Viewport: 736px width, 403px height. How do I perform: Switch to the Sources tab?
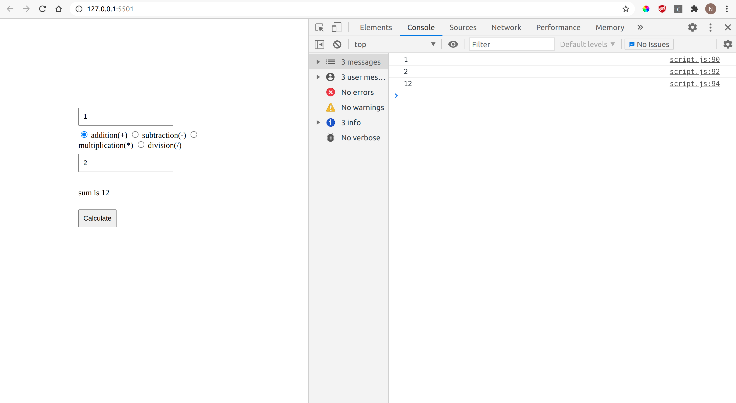point(463,28)
